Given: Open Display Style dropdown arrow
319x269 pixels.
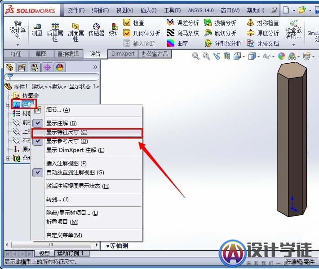Looking at the screenshot, I should pos(259,56).
